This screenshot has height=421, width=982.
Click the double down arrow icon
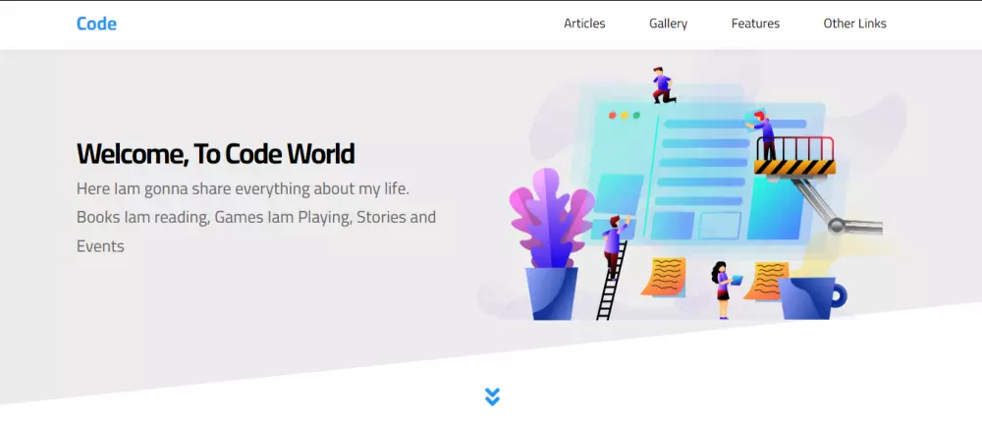(492, 396)
